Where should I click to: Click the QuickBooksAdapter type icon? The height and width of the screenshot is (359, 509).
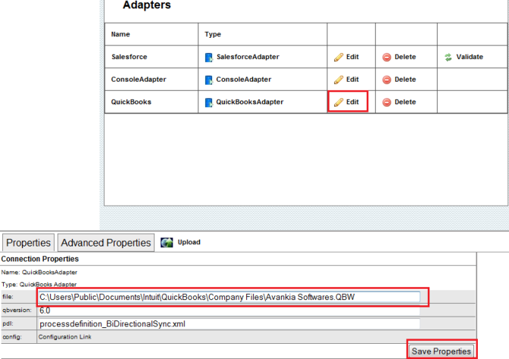pos(209,102)
